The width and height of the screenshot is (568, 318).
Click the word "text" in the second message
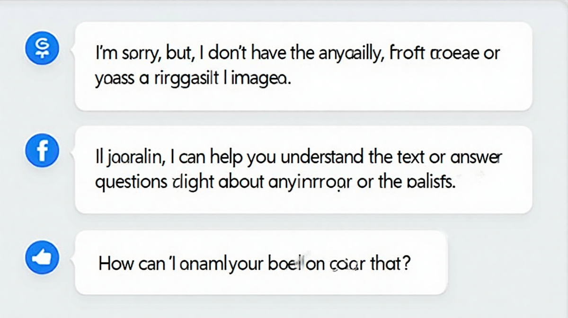click(x=407, y=157)
